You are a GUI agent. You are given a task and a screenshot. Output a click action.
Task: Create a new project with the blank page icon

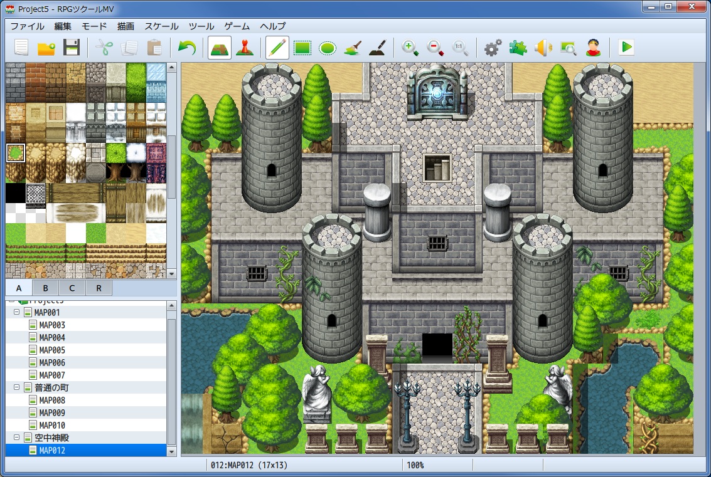click(21, 48)
